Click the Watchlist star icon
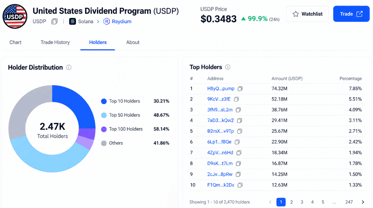This screenshot has height=208, width=373. coord(295,14)
